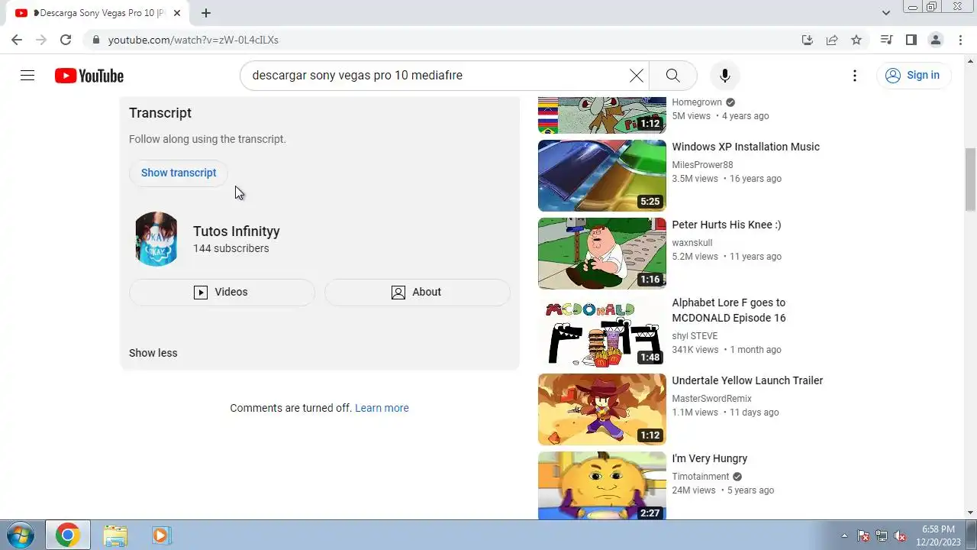This screenshot has height=550, width=977.
Task: Open Tutos Infinityy channel name
Action: (x=237, y=231)
